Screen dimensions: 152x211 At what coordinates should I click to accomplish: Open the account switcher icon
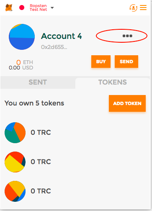(133, 8)
